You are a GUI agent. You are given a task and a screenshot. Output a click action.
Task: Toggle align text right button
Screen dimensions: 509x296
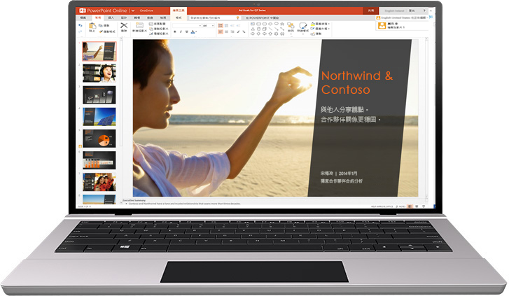coord(232,31)
